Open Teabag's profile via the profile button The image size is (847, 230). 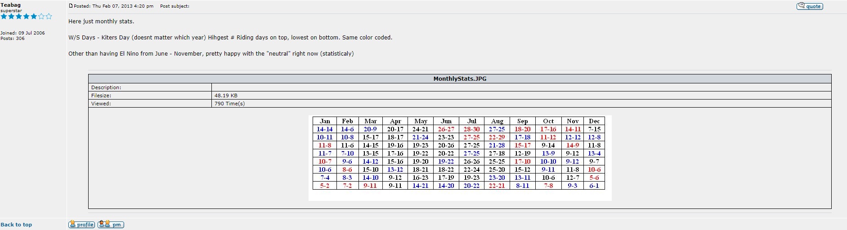click(x=81, y=225)
